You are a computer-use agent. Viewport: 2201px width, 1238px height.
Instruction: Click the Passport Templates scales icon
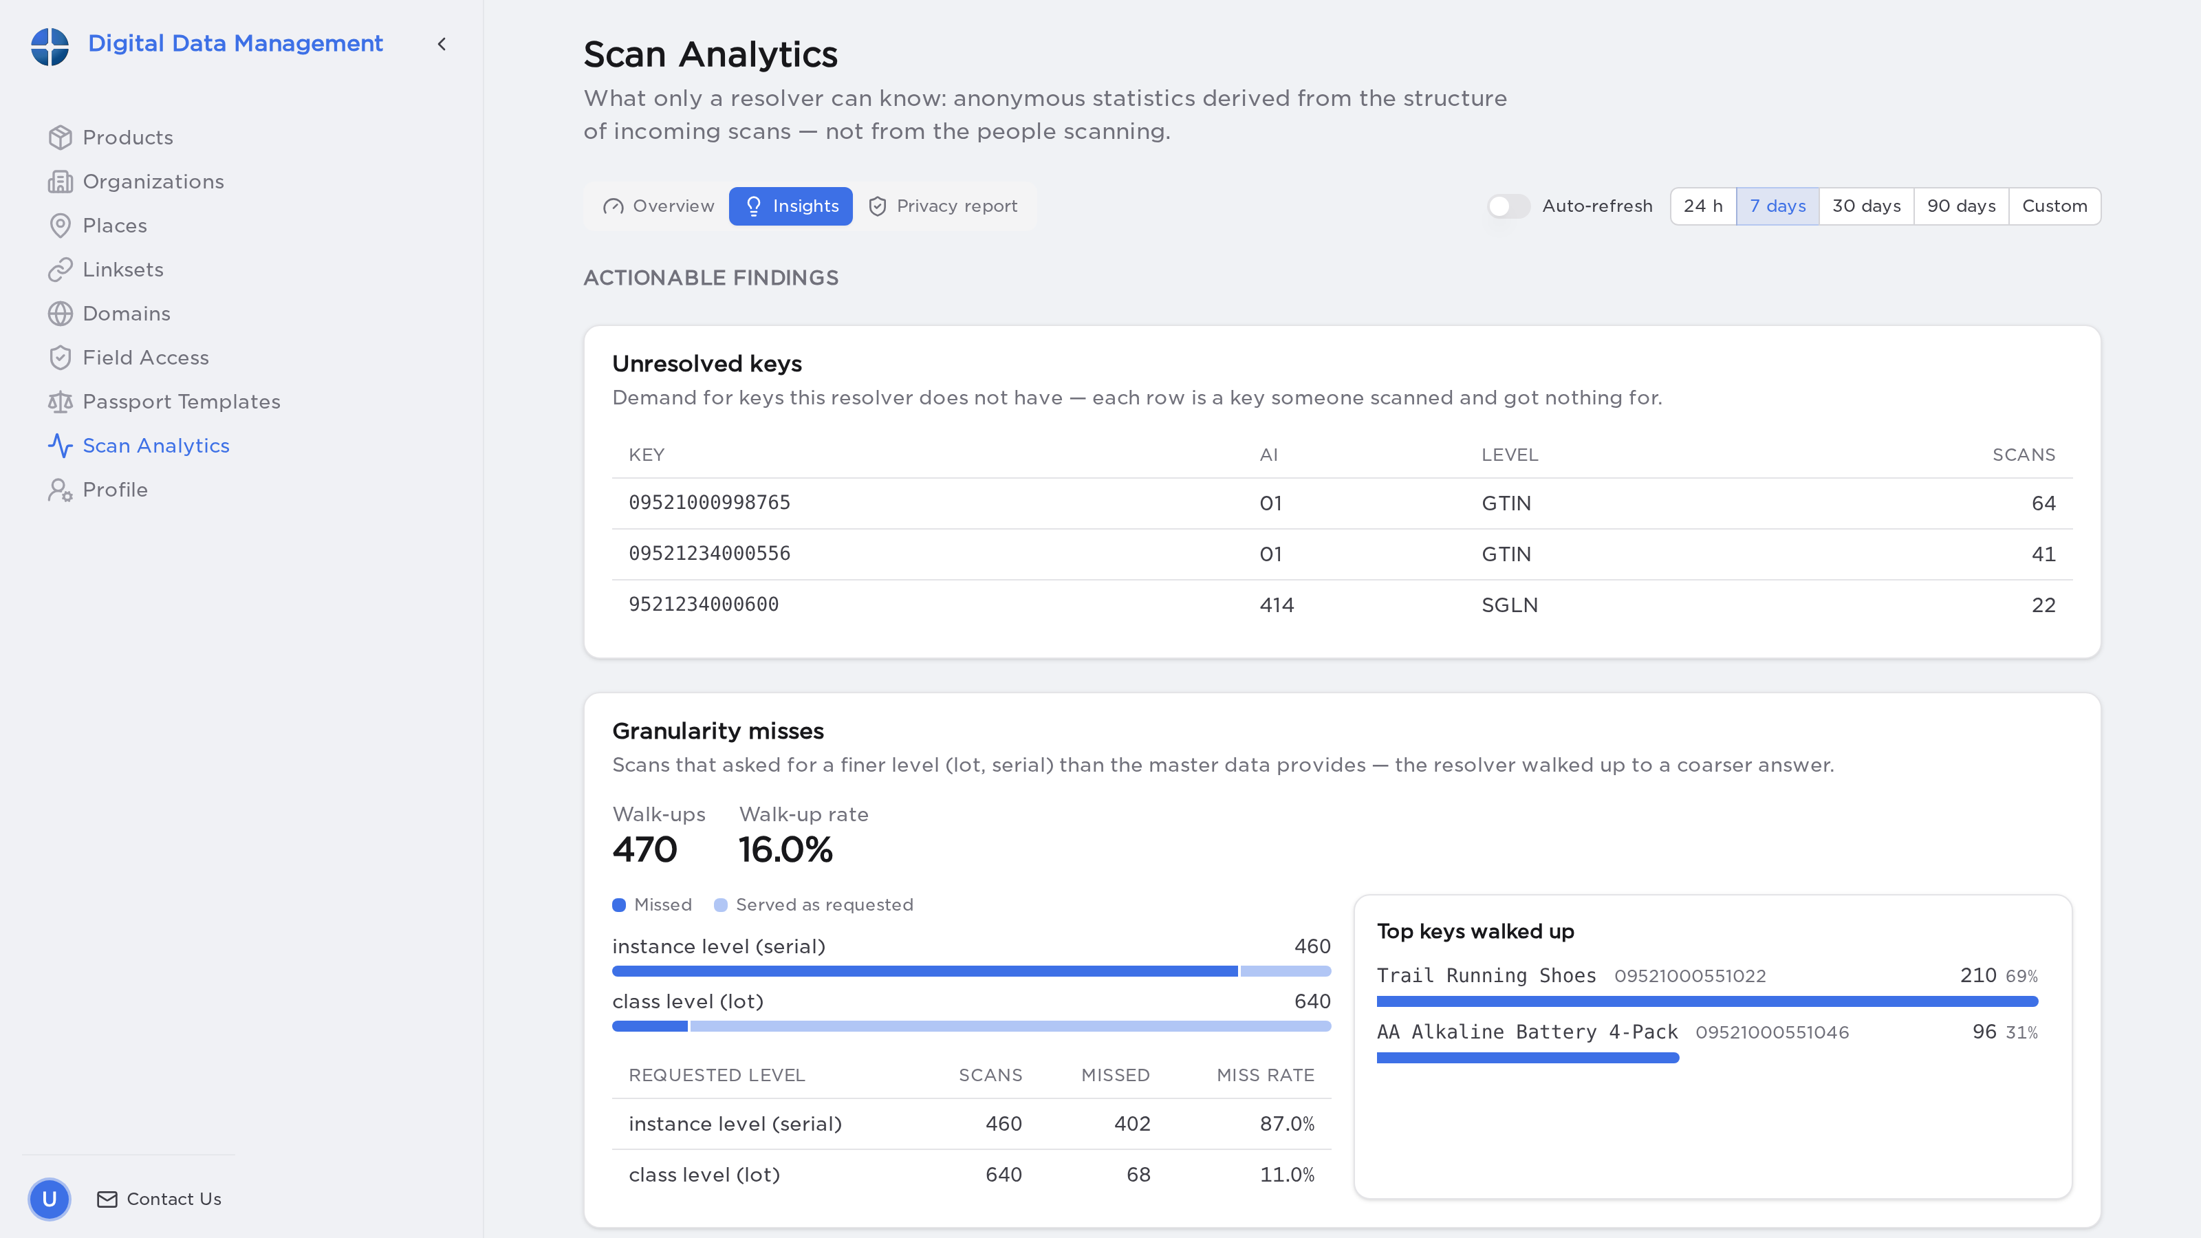tap(60, 402)
